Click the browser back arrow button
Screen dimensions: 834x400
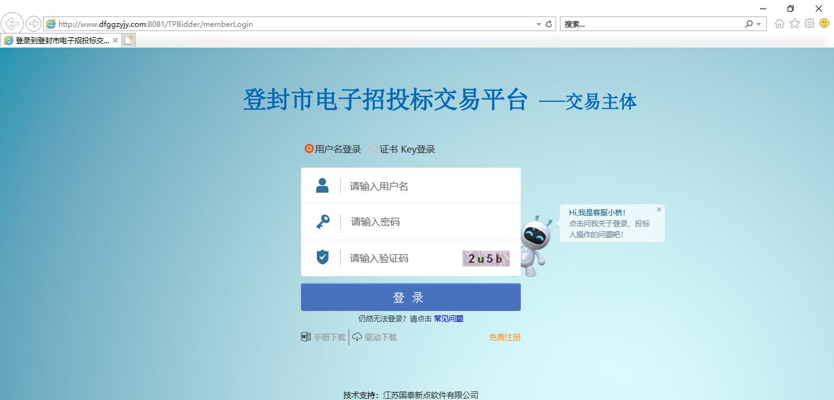coord(12,24)
